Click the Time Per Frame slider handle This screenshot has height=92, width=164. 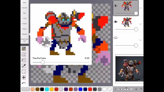pos(43,62)
